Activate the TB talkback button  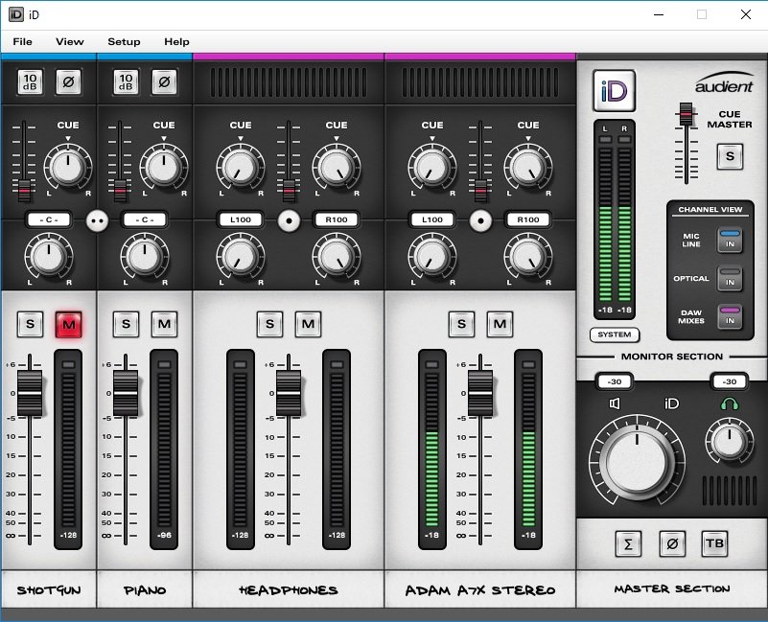coord(714,543)
